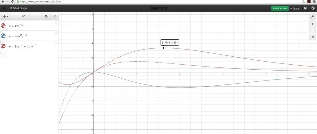Open the hamburger menu beside Untitled Graph
Viewport: 317px width, 134px height.
coord(4,8)
